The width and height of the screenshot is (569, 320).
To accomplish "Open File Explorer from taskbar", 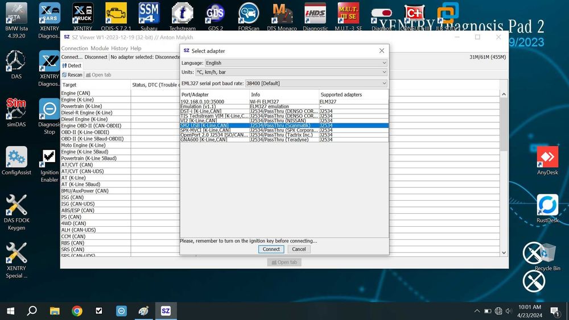I will [55, 310].
